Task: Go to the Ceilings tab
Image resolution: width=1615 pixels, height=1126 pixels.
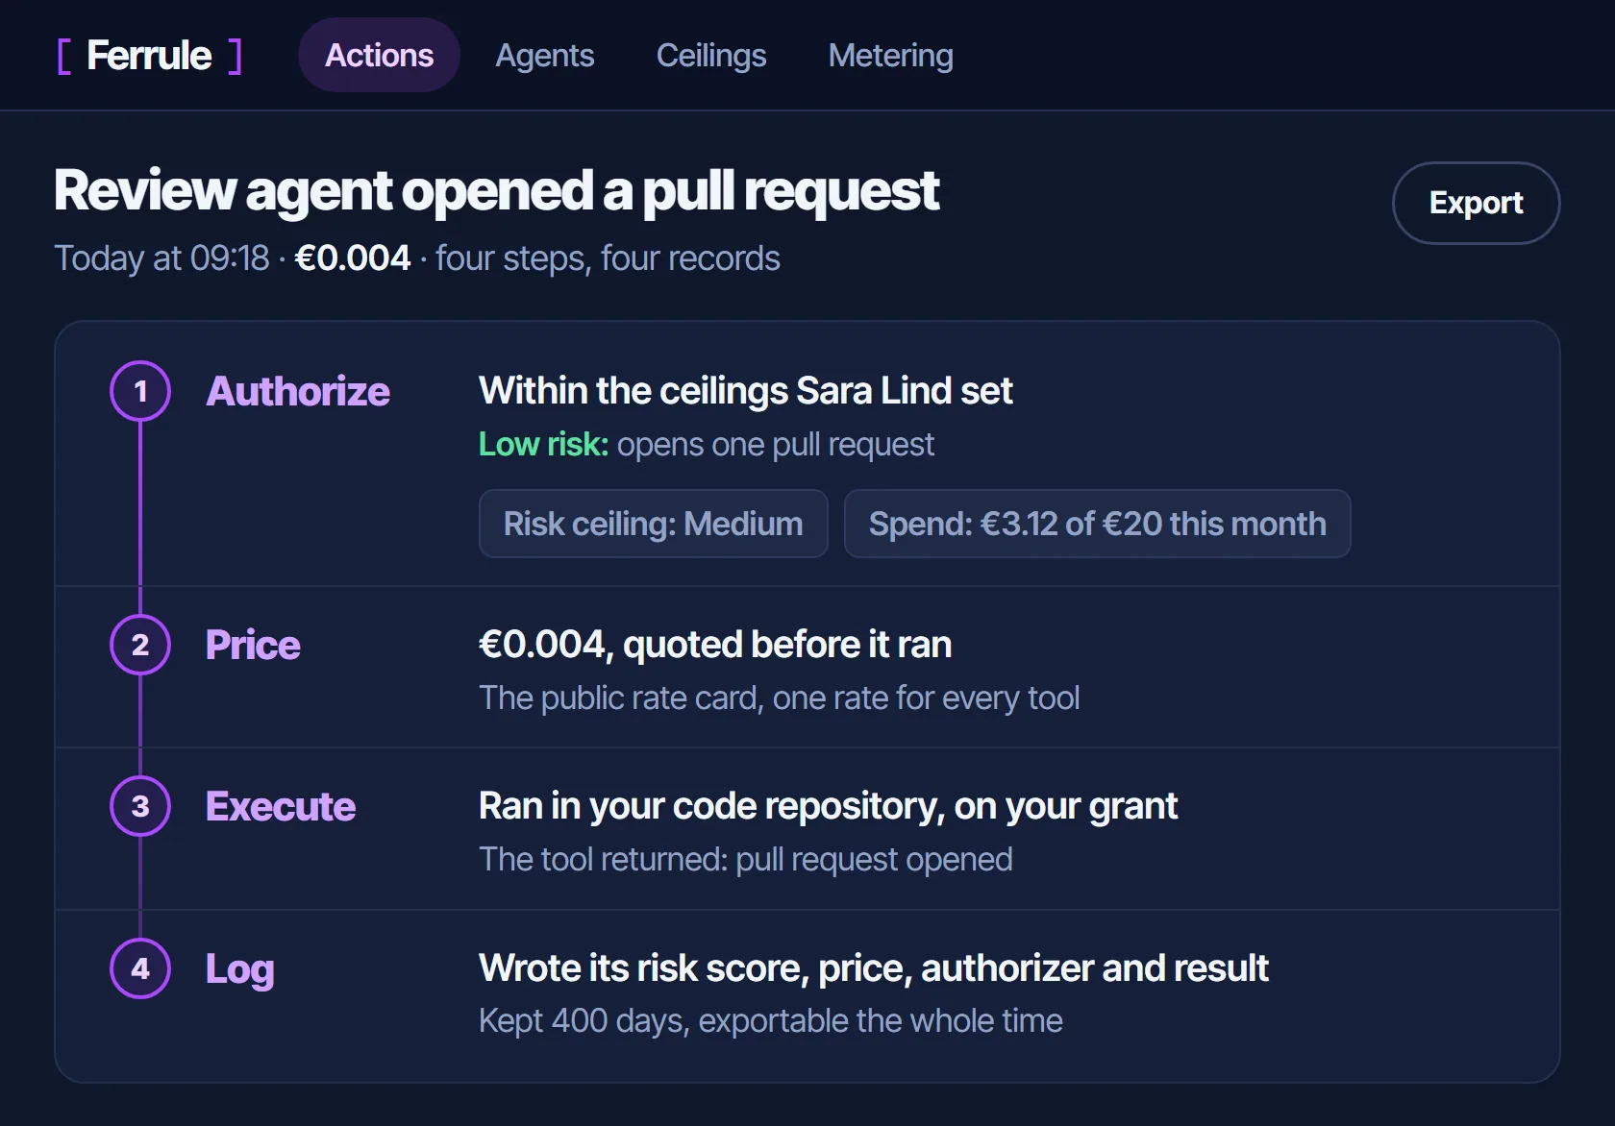Action: click(x=710, y=55)
